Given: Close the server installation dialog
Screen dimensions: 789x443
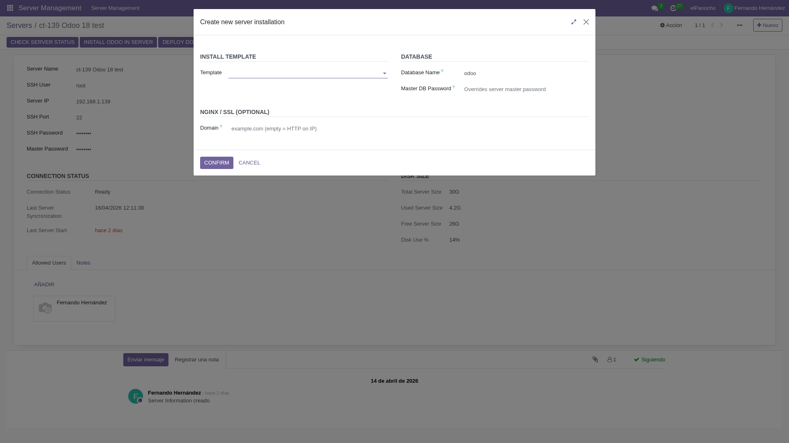Looking at the screenshot, I should pos(586,22).
